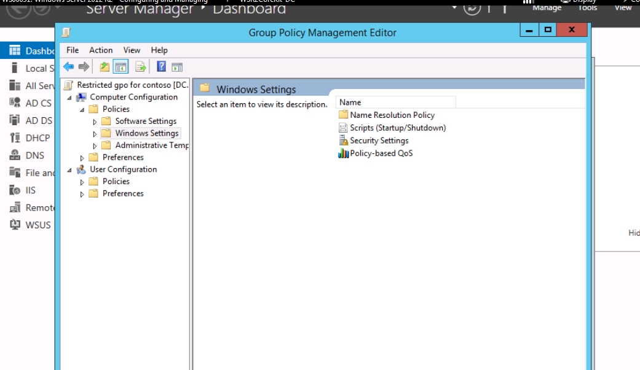The width and height of the screenshot is (640, 370).
Task: Open the DHCP link in Server Manager
Action: (x=38, y=137)
